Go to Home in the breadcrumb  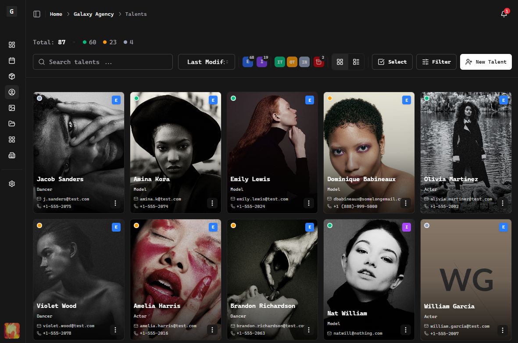coord(56,14)
